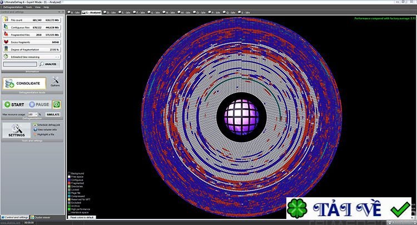Click the green power button icon

56,104
